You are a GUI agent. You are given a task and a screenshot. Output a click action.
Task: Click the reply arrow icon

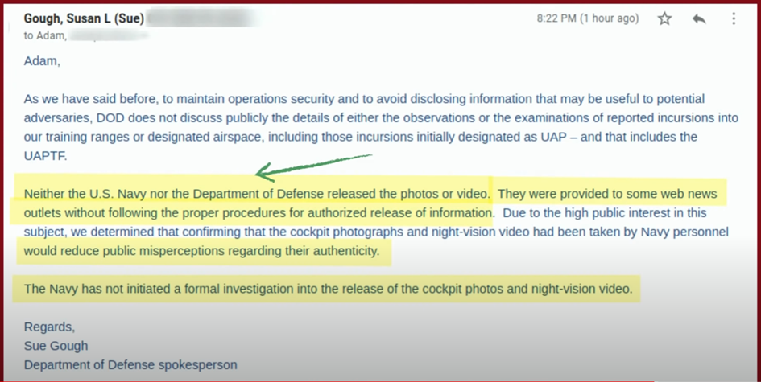pos(699,19)
